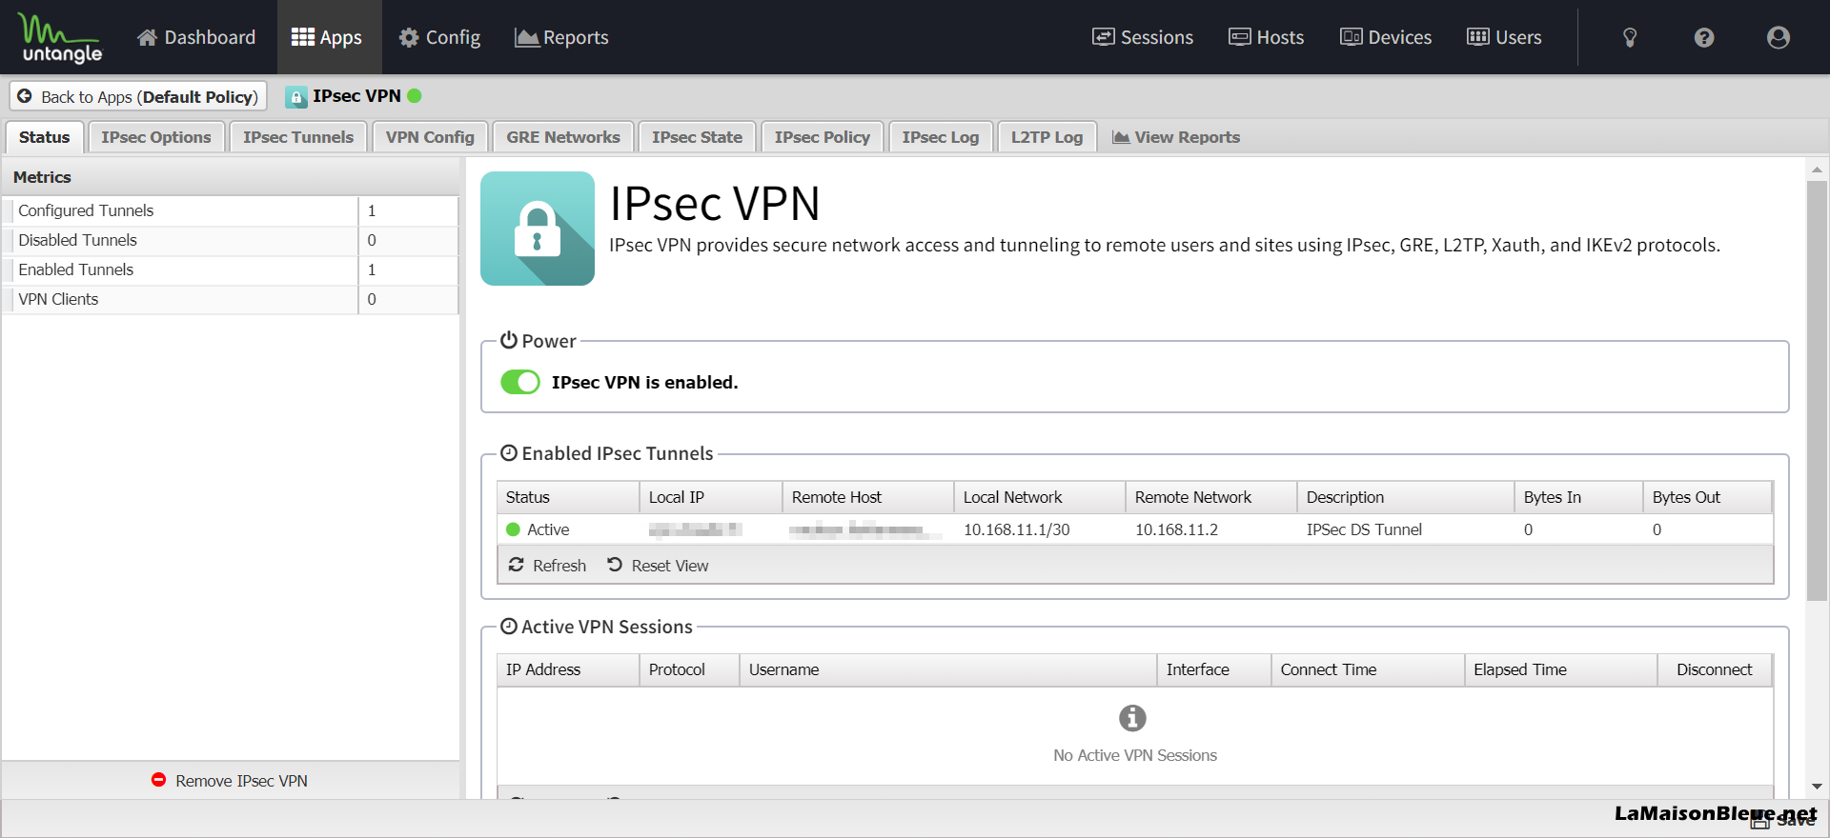Sort by Bytes Out column header
Viewport: 1830px width, 838px height.
pos(1708,497)
